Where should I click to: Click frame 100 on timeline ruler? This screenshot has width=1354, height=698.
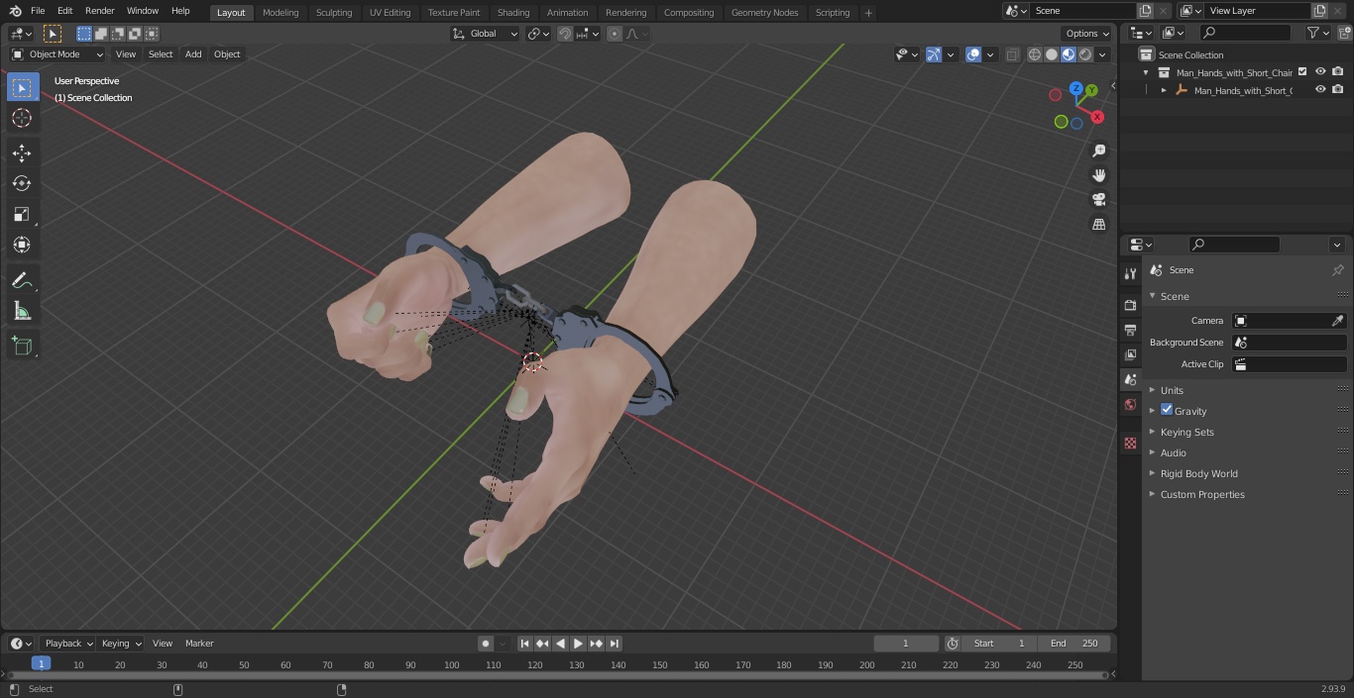[x=451, y=664]
